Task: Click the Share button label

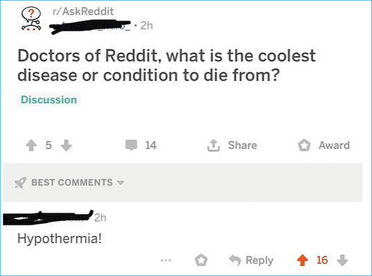Action: 242,145
